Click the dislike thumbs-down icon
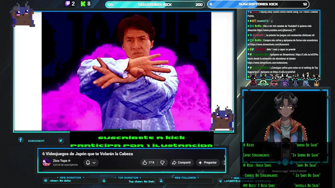Screen dimensions: 335x188 (x=162, y=162)
